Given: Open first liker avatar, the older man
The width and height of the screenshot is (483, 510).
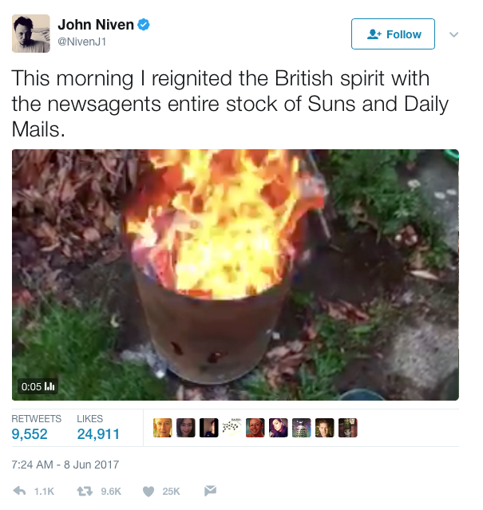Looking at the screenshot, I should [x=162, y=427].
